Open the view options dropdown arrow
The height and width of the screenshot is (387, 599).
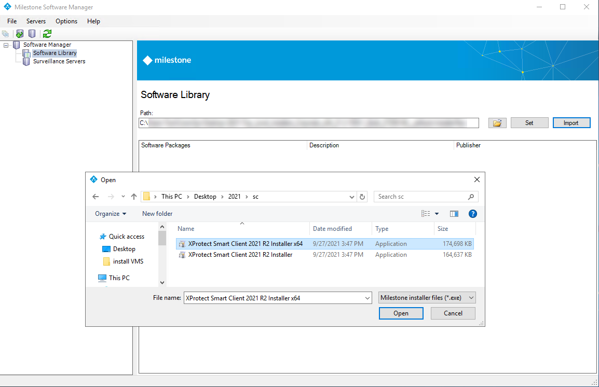(437, 214)
